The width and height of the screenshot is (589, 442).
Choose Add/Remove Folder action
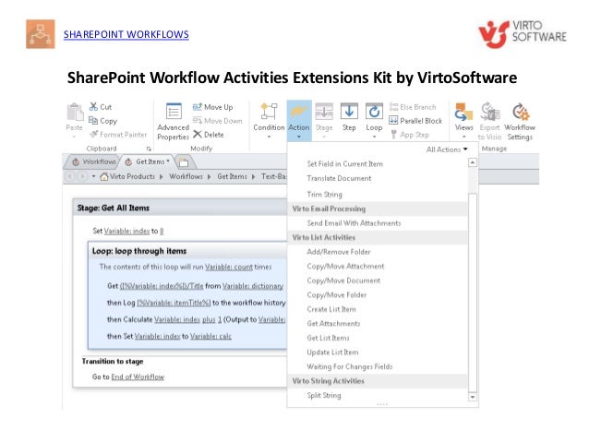click(339, 252)
